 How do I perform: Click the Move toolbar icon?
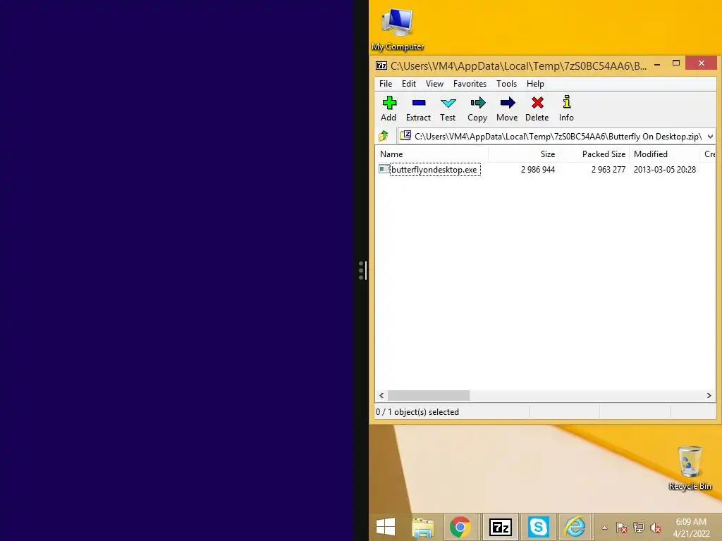[507, 108]
